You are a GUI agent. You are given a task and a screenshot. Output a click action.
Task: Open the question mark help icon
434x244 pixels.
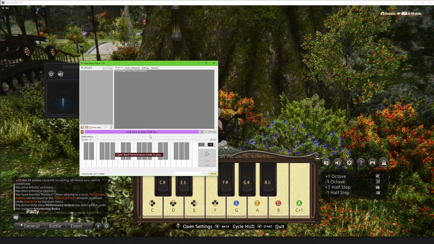[x=361, y=163]
